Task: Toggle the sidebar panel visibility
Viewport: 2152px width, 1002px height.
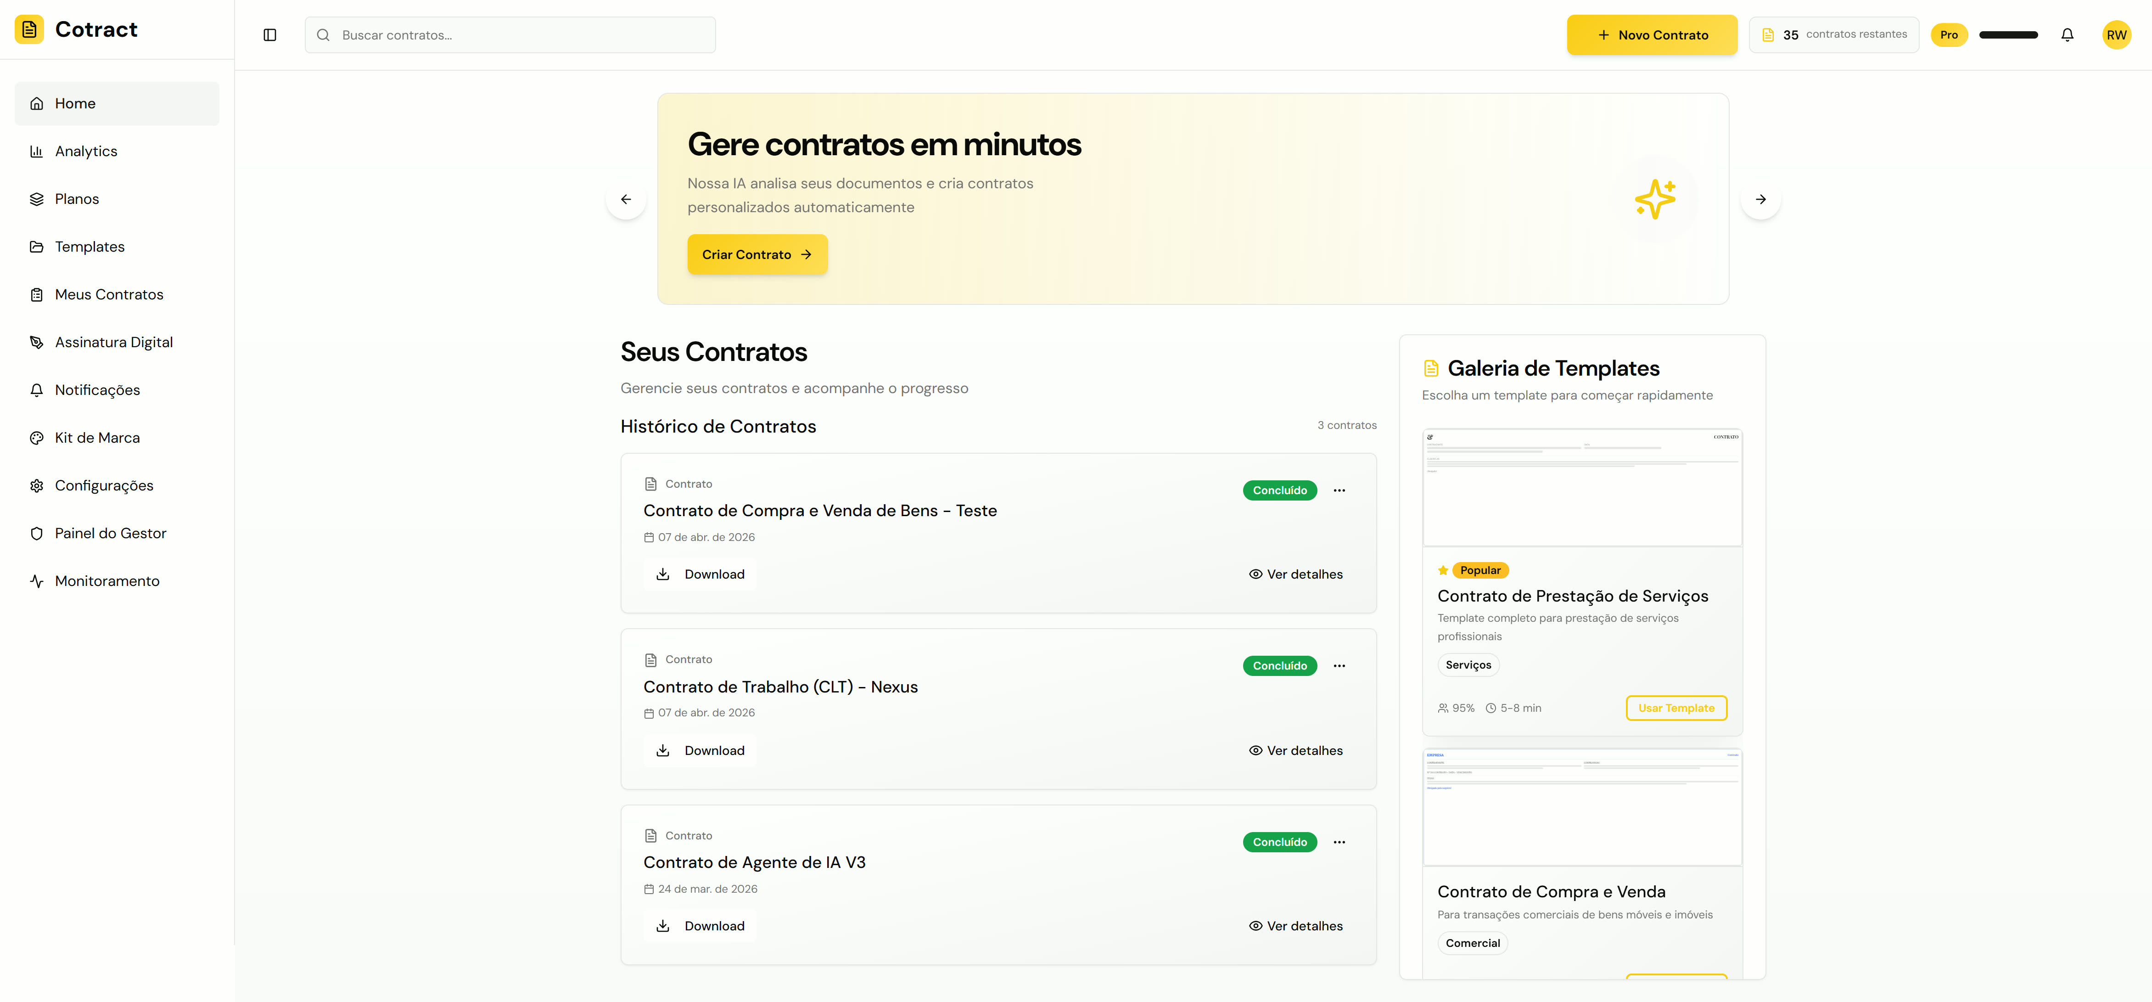Action: click(270, 34)
